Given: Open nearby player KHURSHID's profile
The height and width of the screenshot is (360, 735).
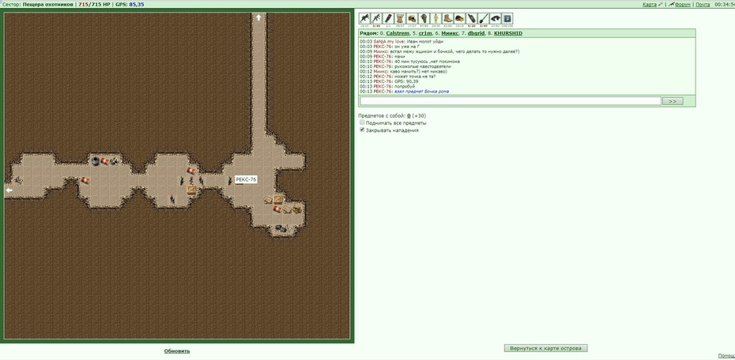Looking at the screenshot, I should point(508,34).
